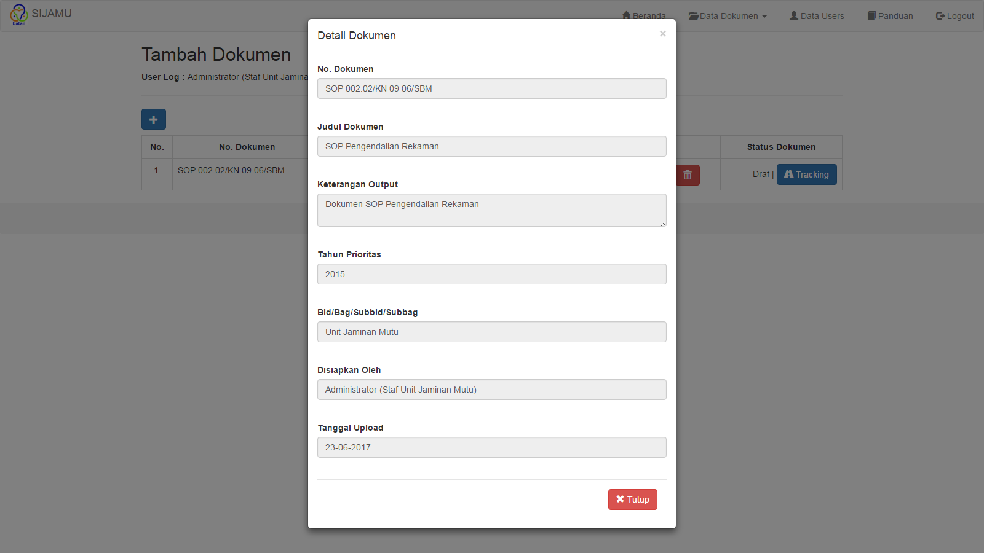
Task: Click the No. Dokumen column header
Action: pyautogui.click(x=247, y=147)
